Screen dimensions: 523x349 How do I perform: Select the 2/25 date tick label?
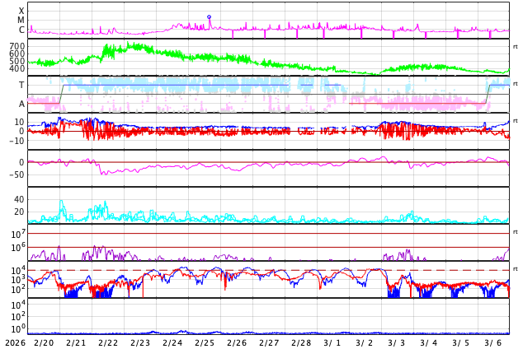tap(205, 342)
